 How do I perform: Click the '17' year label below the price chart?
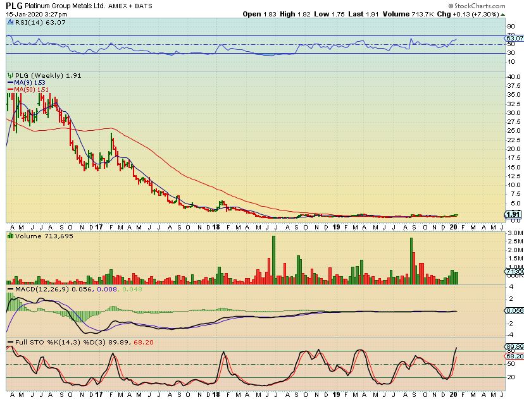point(99,227)
